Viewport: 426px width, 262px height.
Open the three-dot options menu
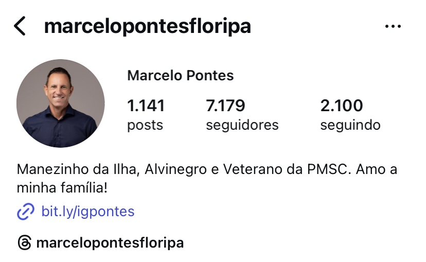coord(393,26)
